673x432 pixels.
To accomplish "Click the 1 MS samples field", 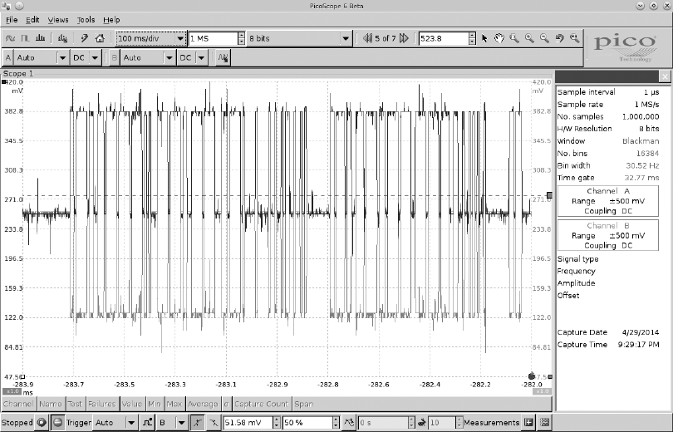I will coord(213,38).
